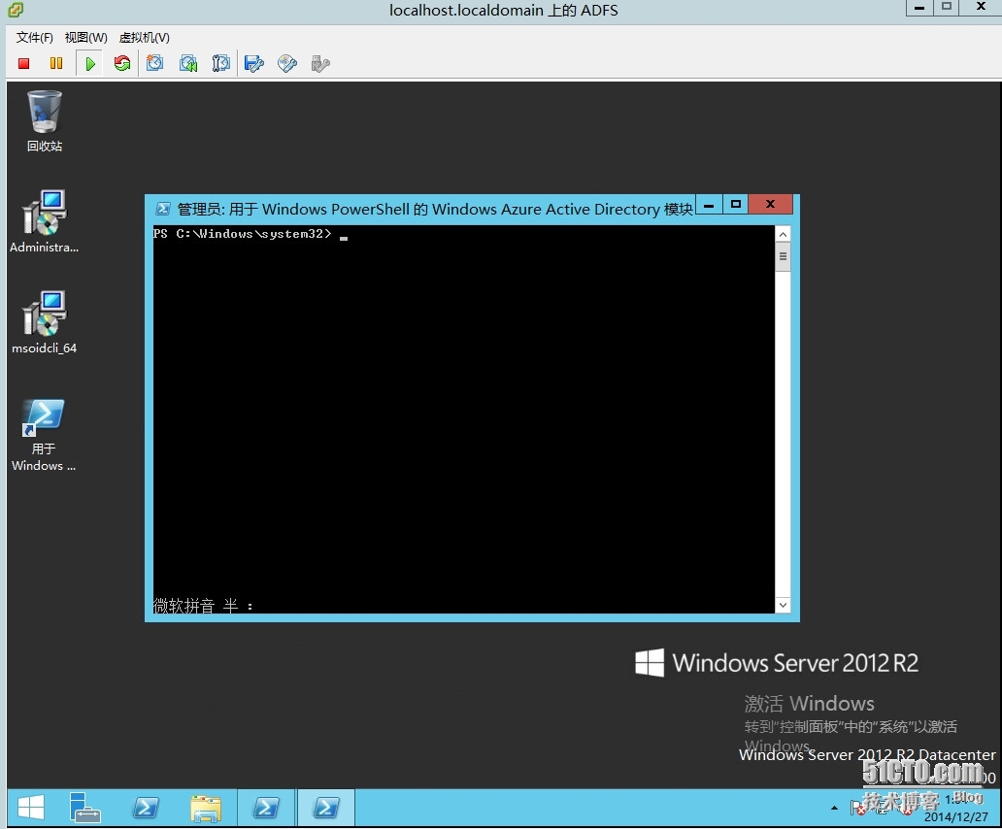Screen dimensions: 1002x829
Task: Maximize the localhost.localdomain ADFS console window
Action: pyautogui.click(x=947, y=7)
